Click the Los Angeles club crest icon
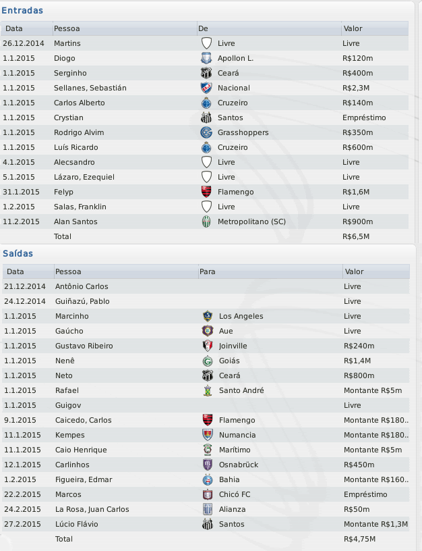The height and width of the screenshot is (551, 422). [208, 316]
